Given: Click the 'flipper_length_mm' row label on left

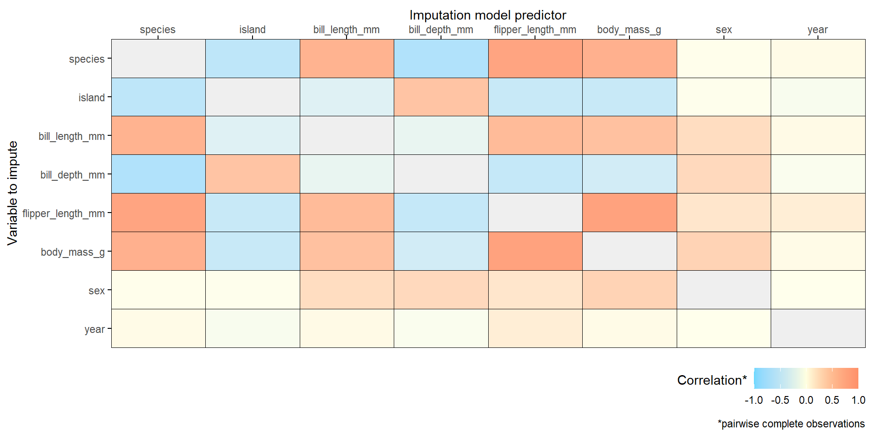Looking at the screenshot, I should 64,213.
